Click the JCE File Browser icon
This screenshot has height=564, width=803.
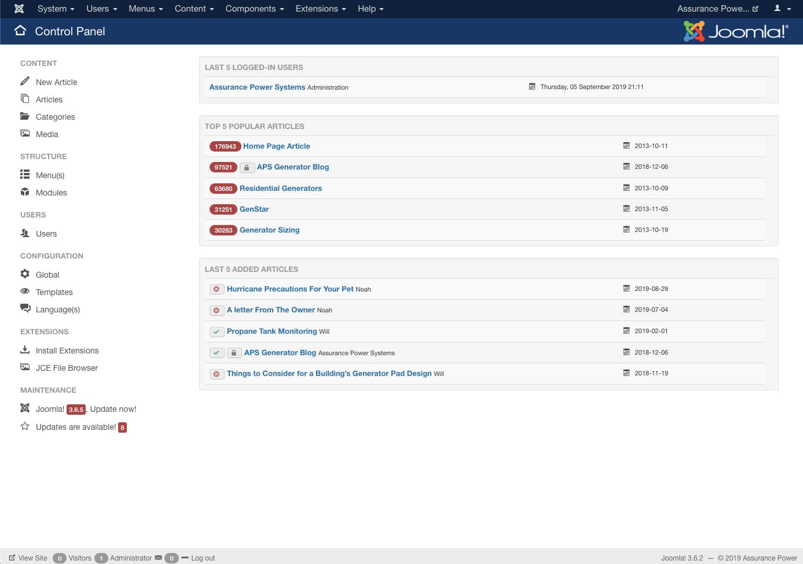click(25, 367)
